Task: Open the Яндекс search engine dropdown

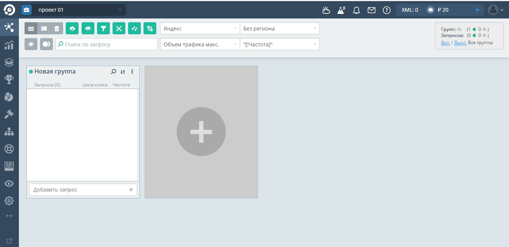Action: click(x=200, y=28)
